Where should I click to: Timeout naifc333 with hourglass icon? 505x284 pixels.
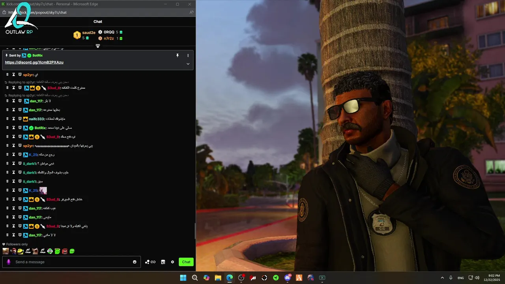click(13, 119)
